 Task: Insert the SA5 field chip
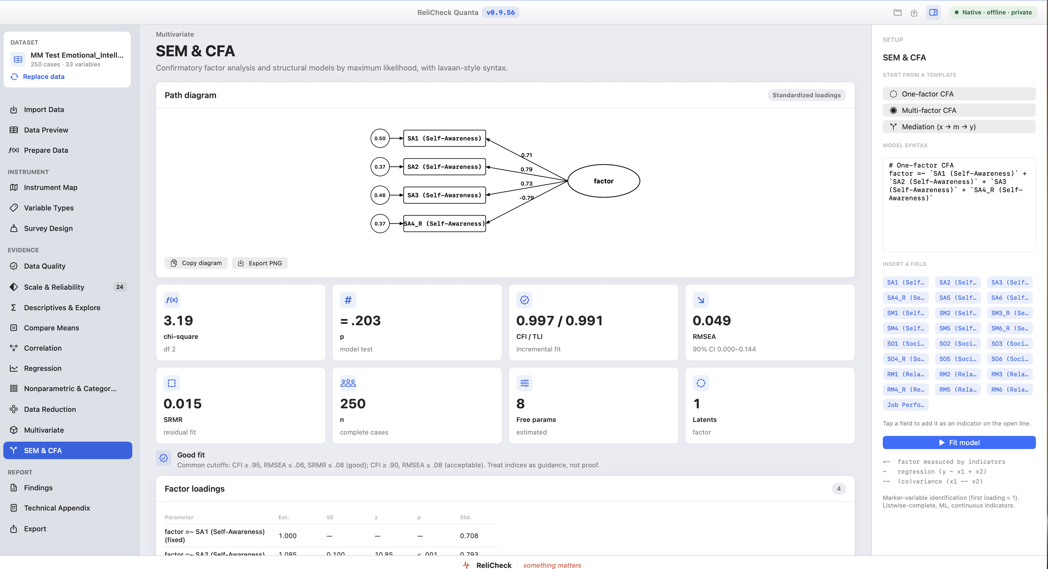tap(958, 298)
